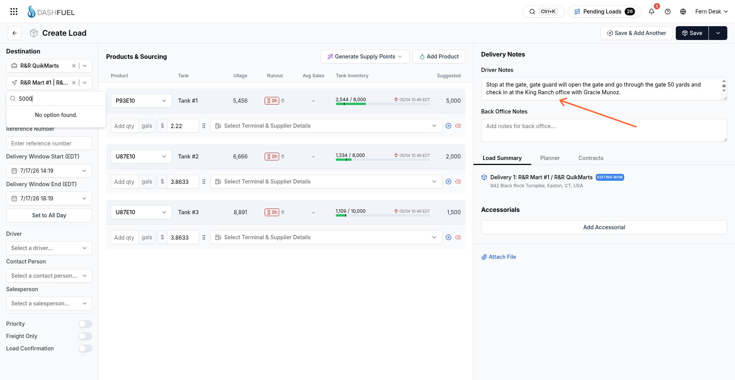Click the Tank #1 inventory level bar
The height and width of the screenshot is (380, 735).
click(383, 104)
